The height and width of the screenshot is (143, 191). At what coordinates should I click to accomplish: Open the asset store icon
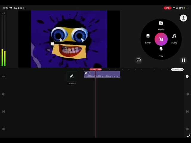click(x=138, y=60)
